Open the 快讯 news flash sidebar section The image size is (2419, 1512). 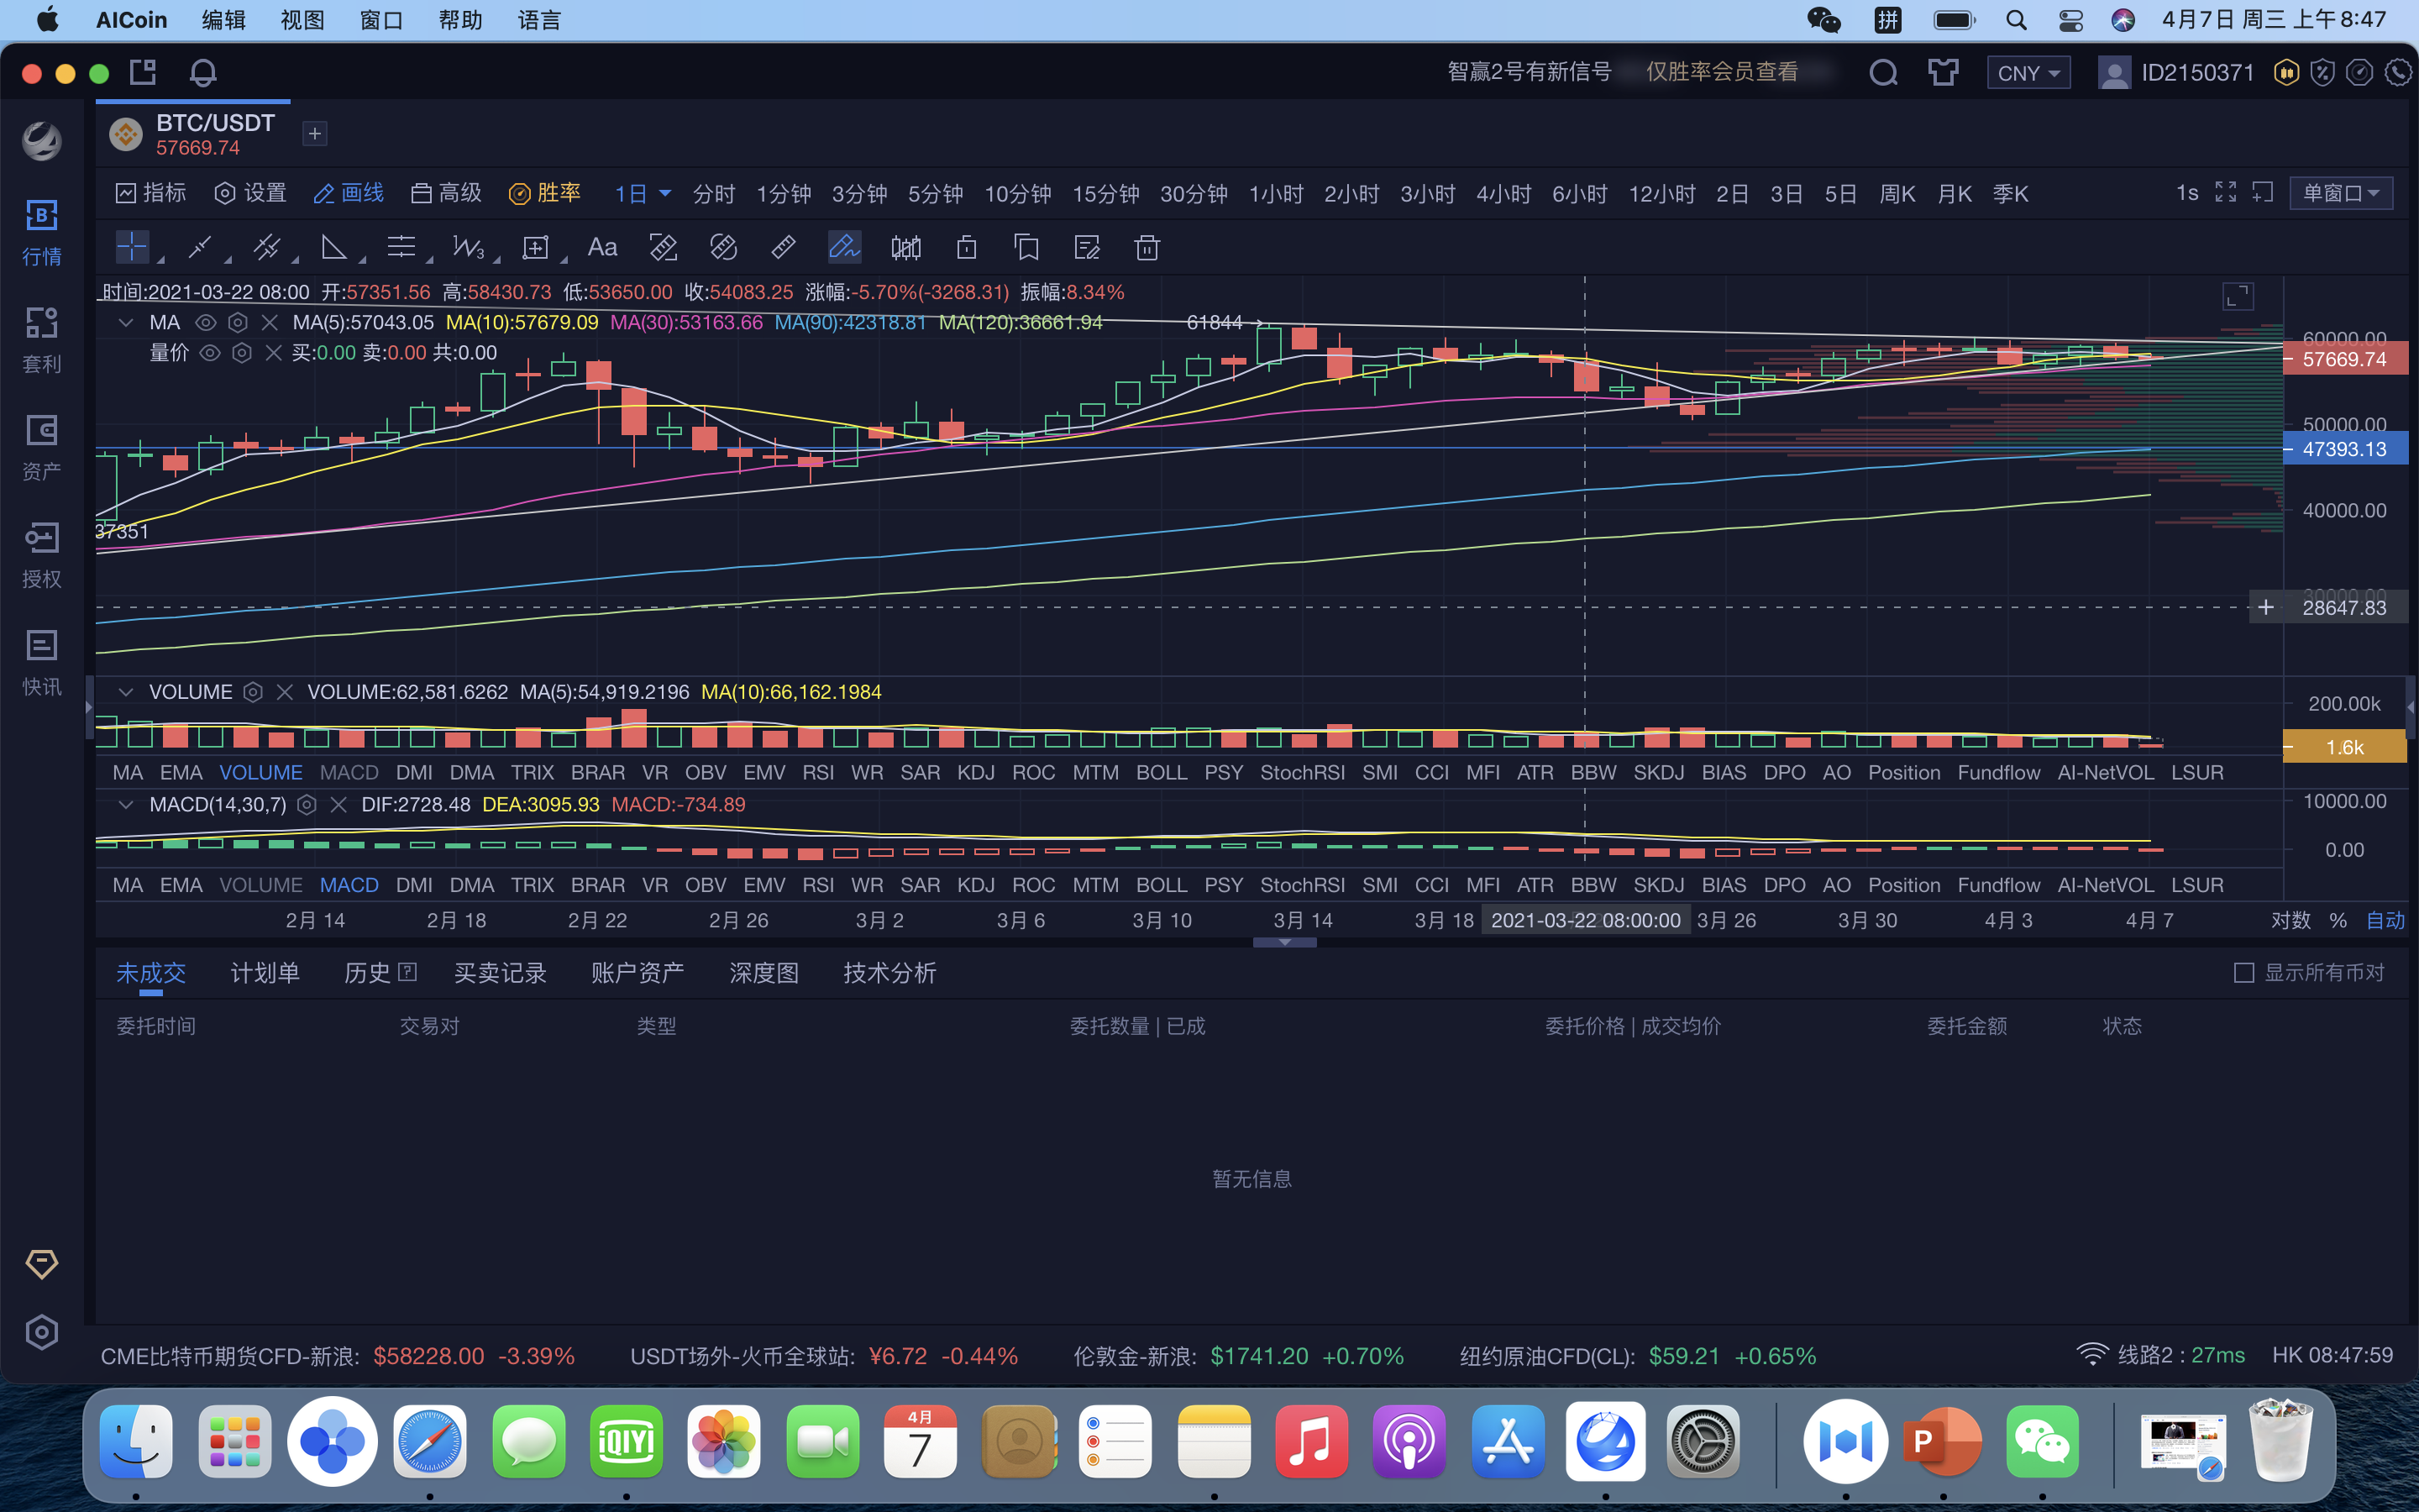(42, 662)
